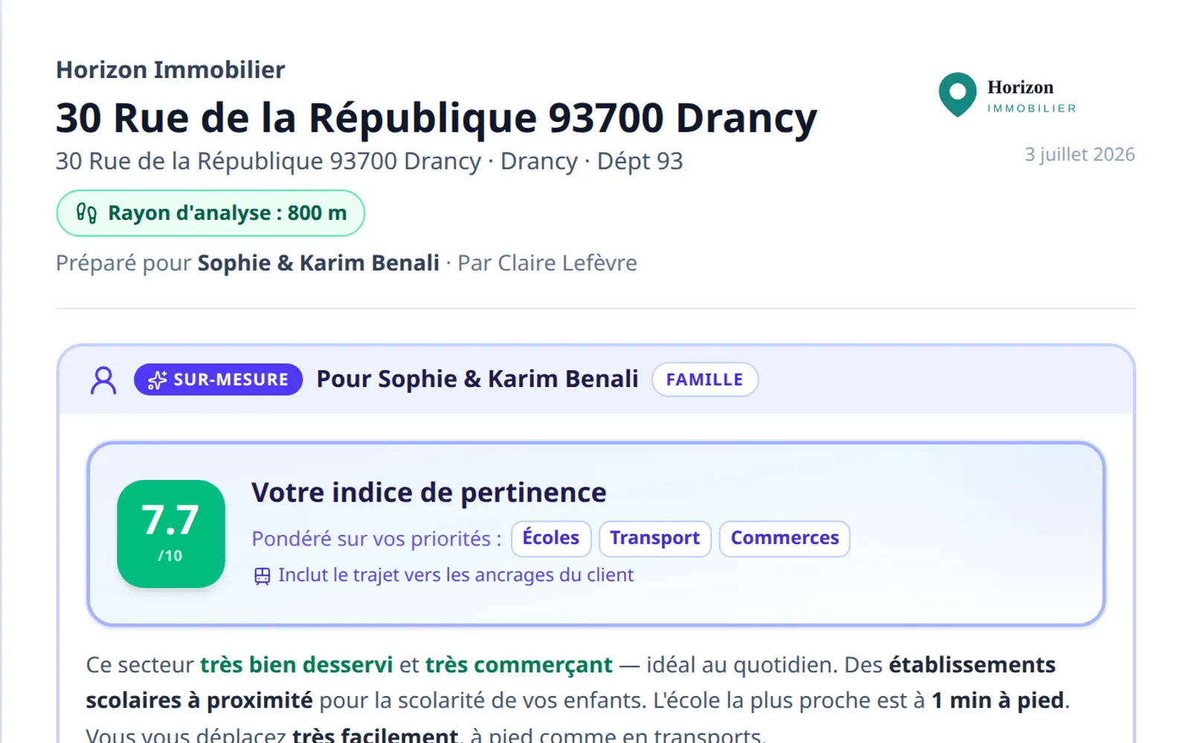The width and height of the screenshot is (1190, 743).
Task: Select the Rayon d'analyse : 800 m badge
Action: [210, 213]
